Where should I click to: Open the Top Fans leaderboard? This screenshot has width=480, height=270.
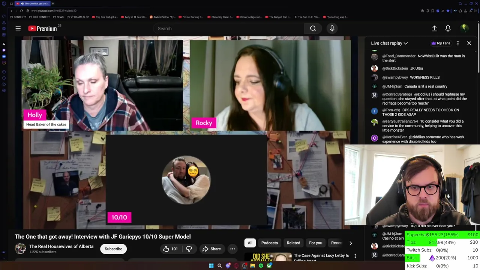(x=441, y=43)
